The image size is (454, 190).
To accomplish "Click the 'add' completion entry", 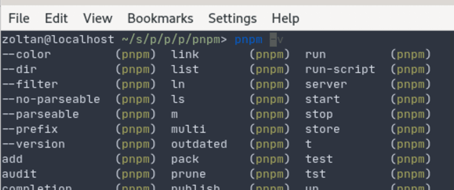I will [x=12, y=159].
